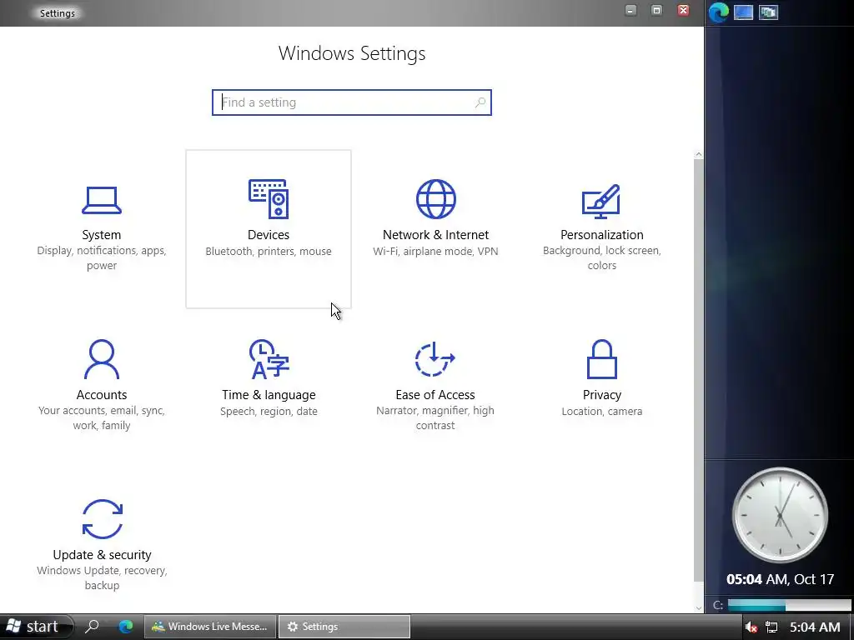
Task: Close the Settings window
Action: coord(683,10)
